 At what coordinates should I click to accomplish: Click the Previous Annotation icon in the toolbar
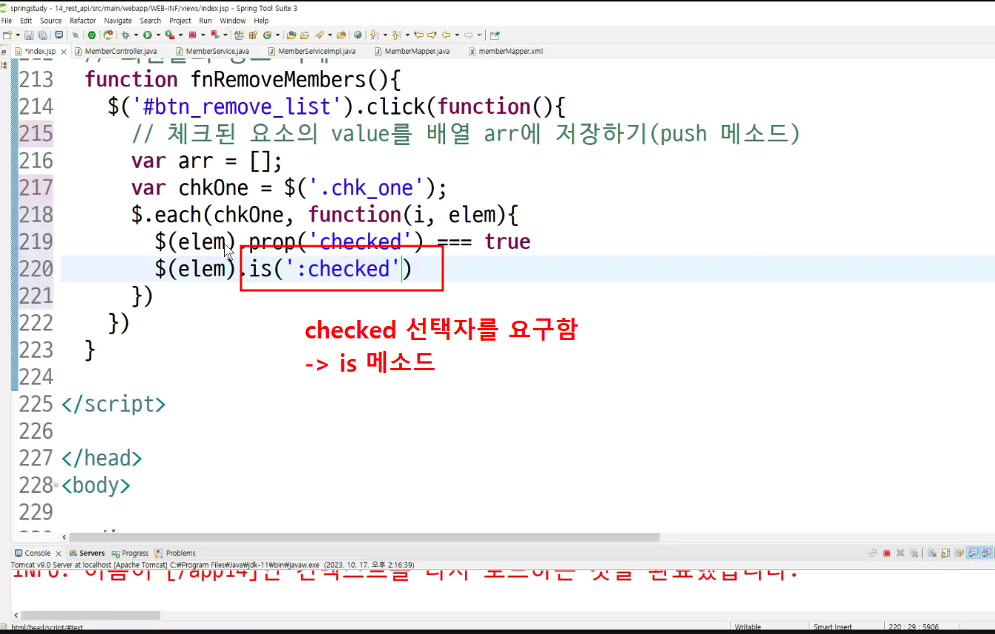(395, 35)
